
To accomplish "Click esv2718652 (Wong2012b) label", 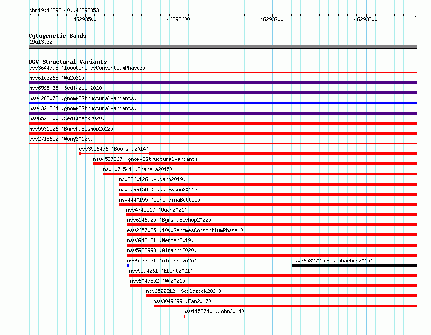I will click(61, 139).
